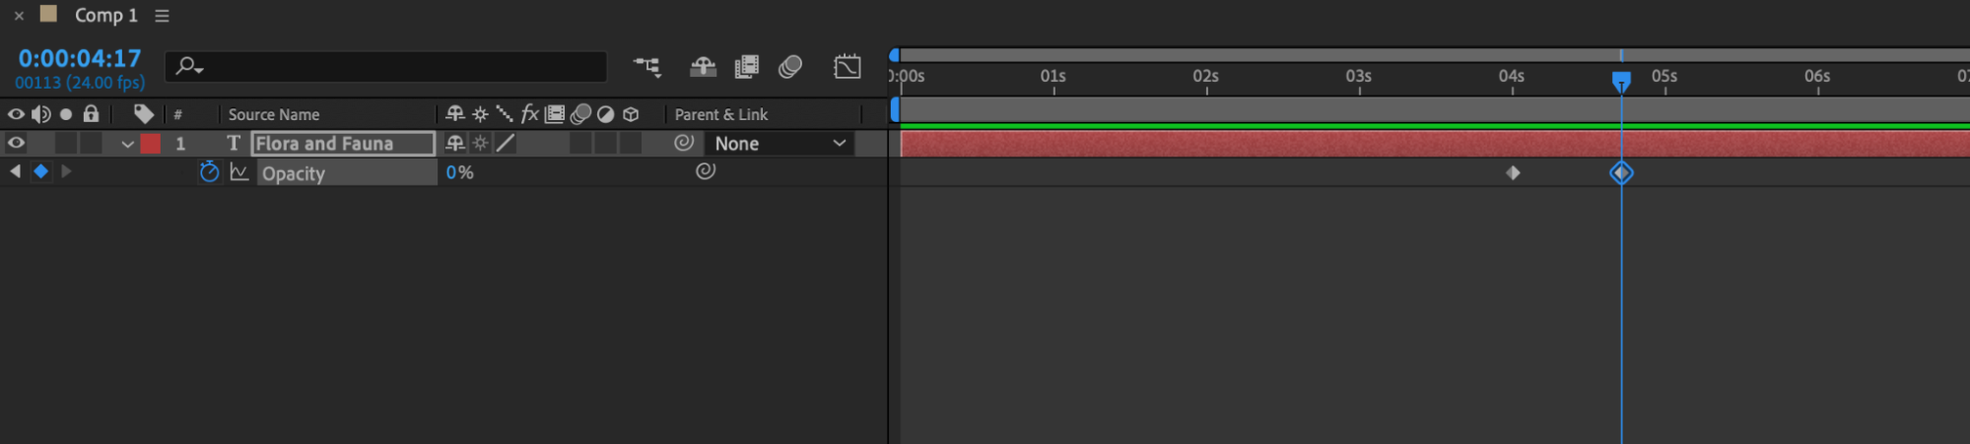Toggle the Opacity keyframe at current time

(x=40, y=171)
